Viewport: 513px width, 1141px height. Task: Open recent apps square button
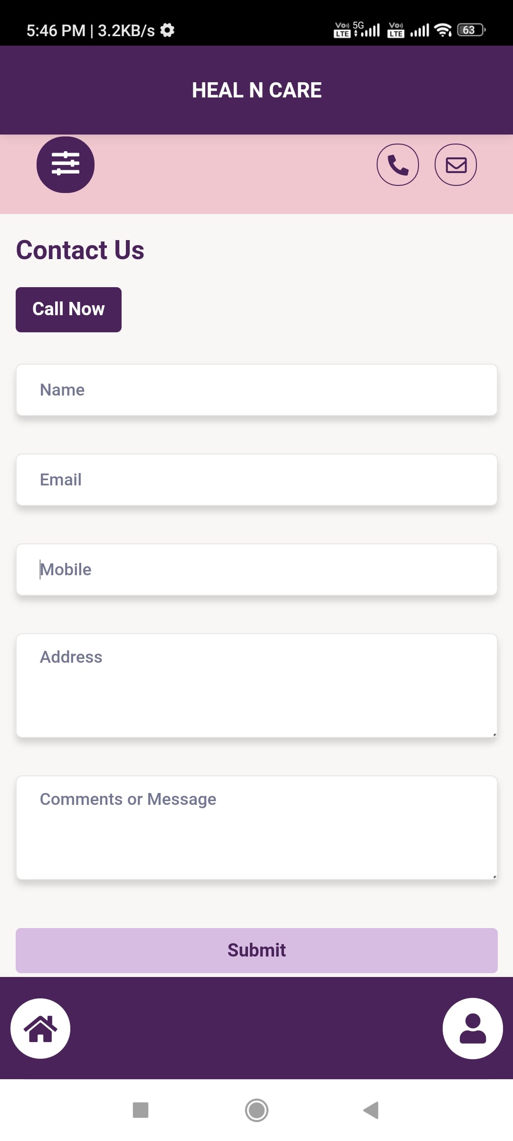coord(141,1110)
